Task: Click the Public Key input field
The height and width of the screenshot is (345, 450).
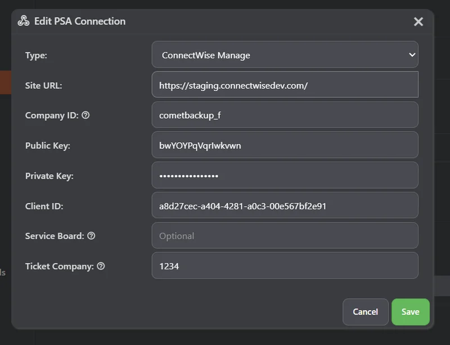Action: click(285, 145)
